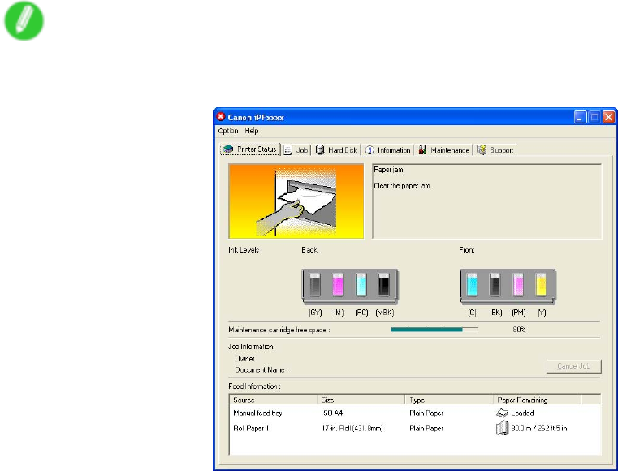Click the GY gray ink tank icon

tap(314, 284)
